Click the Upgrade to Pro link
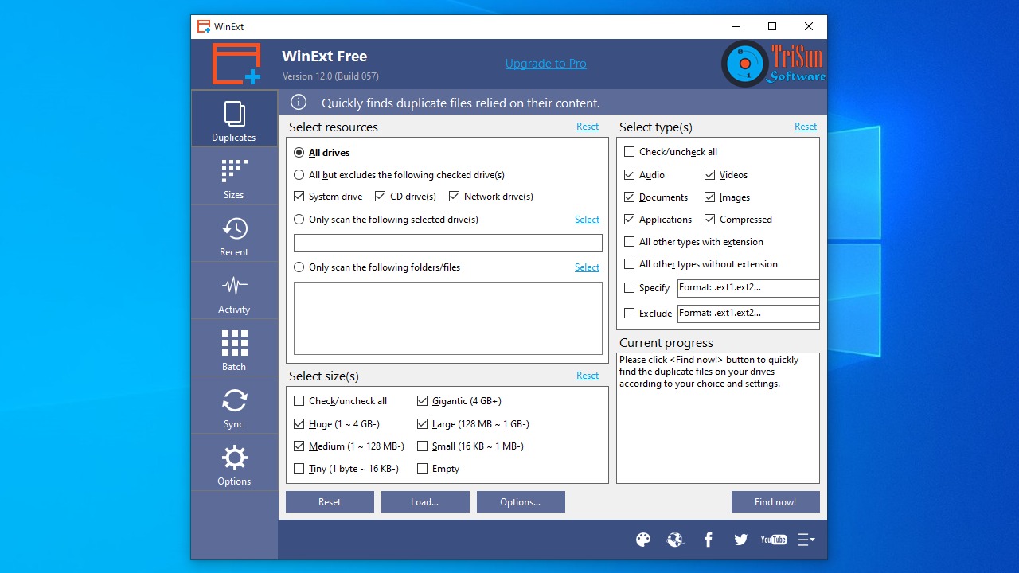 click(x=545, y=64)
